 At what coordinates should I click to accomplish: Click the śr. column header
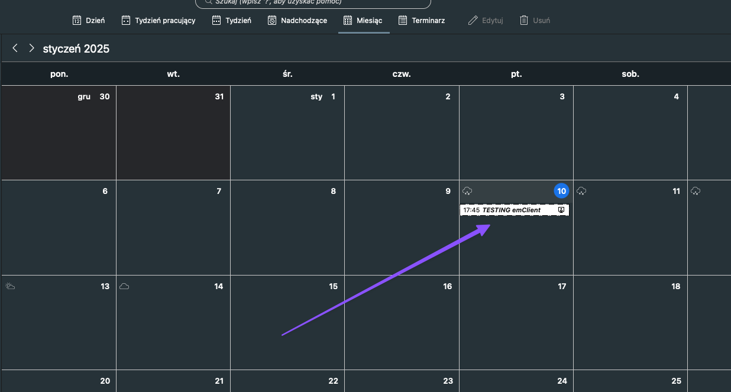(287, 74)
